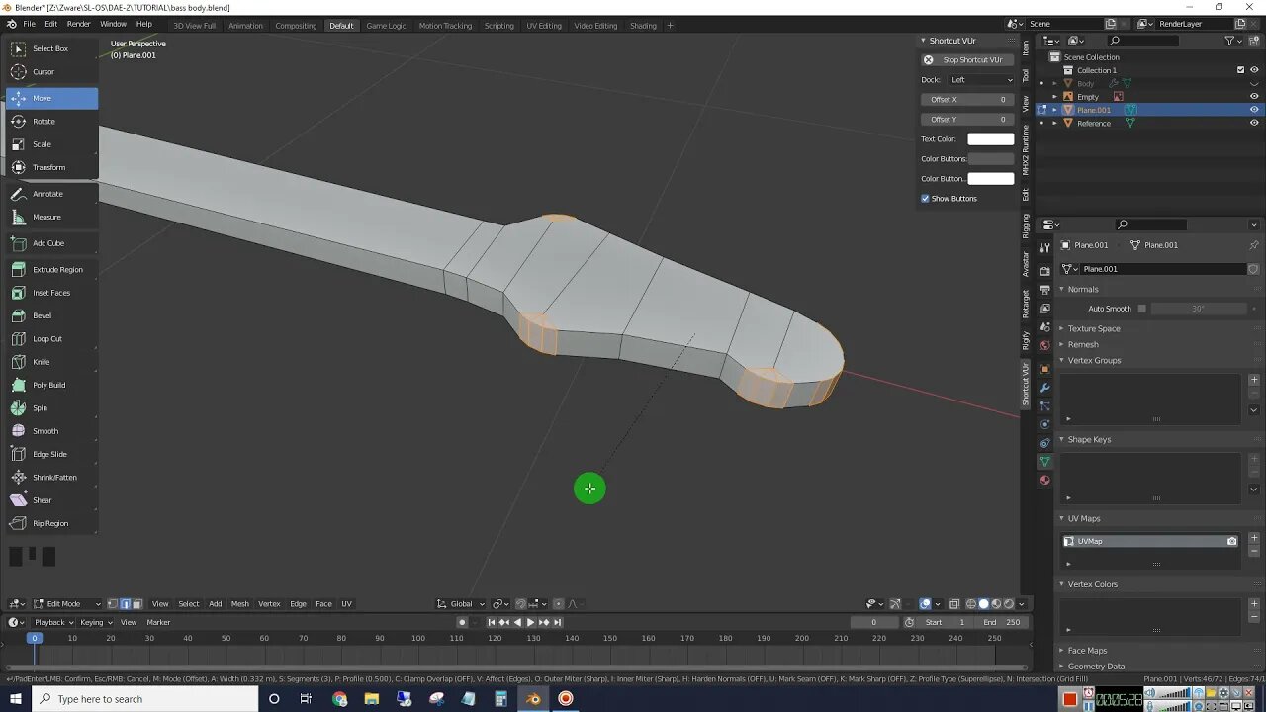Activate the Shear tool
Screen dimensions: 1266x712
[51, 500]
